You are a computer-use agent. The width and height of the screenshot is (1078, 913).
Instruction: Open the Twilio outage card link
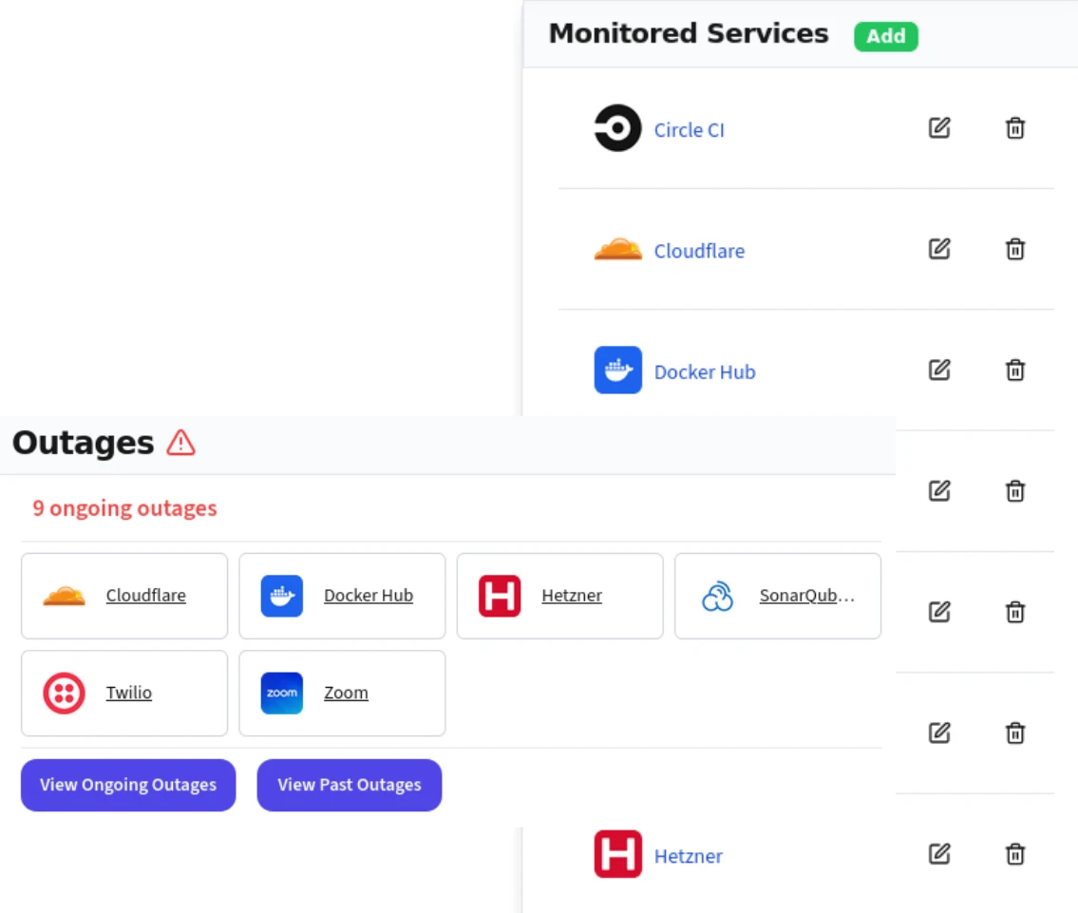tap(128, 693)
